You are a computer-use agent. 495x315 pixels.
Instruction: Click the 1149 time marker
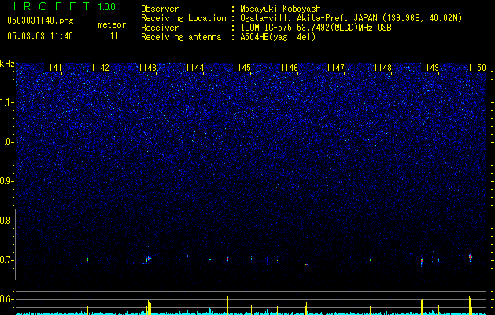coord(430,68)
